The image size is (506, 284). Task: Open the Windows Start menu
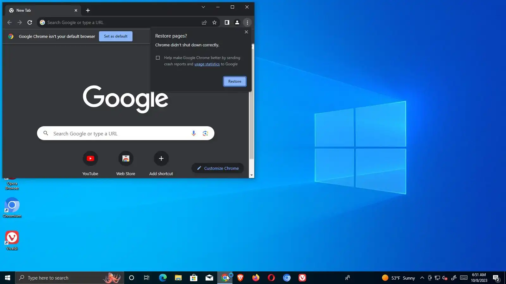point(8,278)
